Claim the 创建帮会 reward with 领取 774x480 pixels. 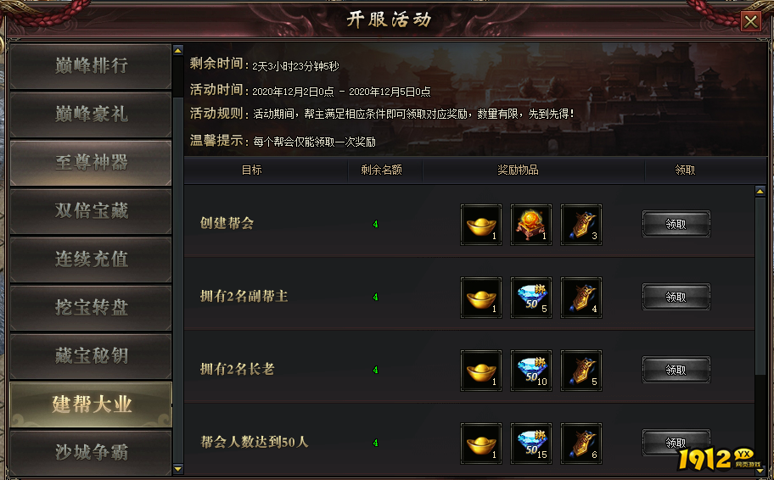[x=676, y=224]
